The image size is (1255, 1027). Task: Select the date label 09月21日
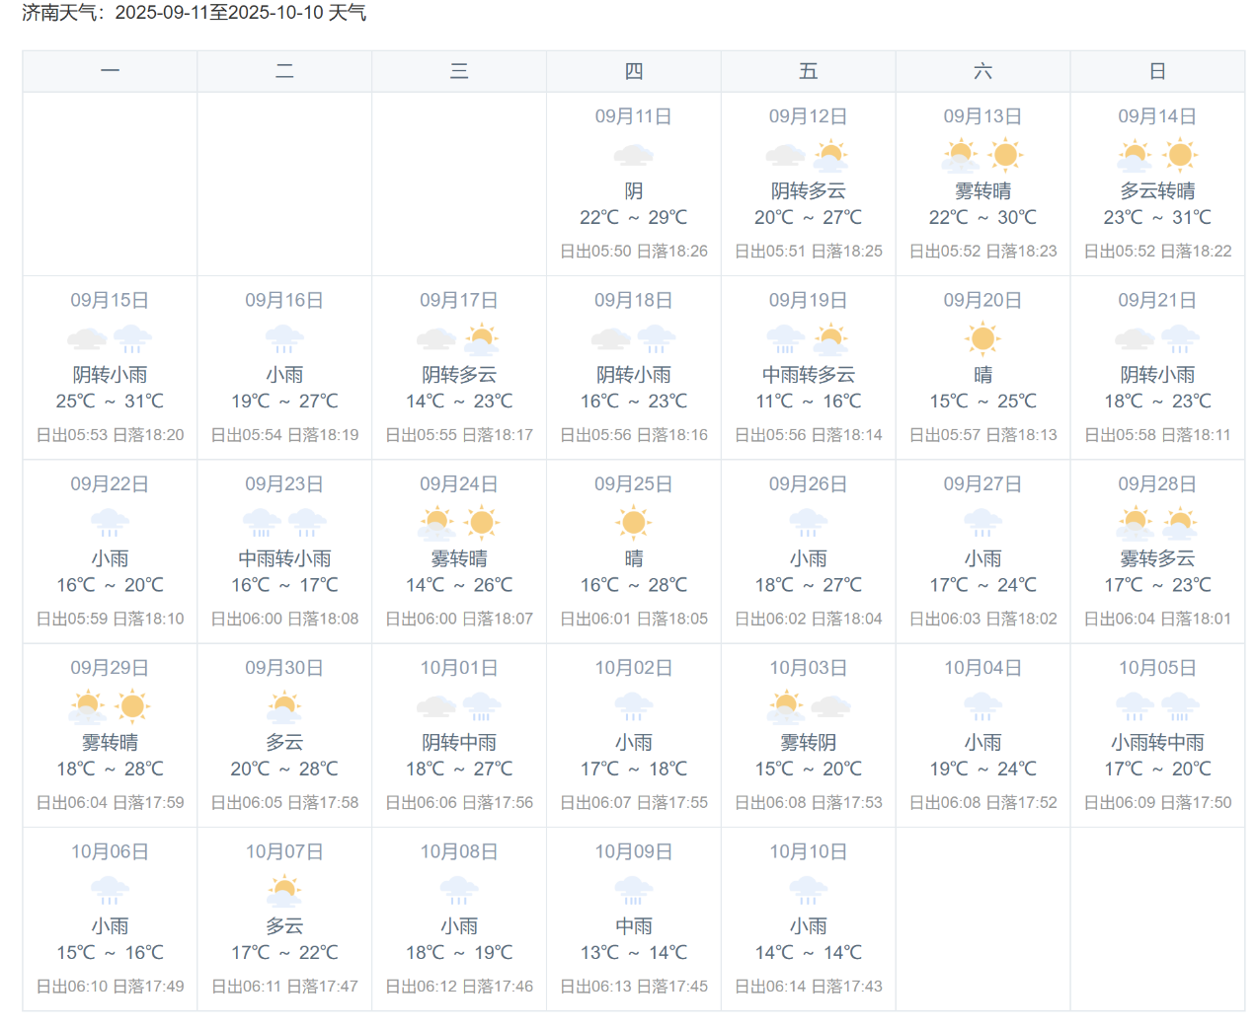coord(1157,300)
